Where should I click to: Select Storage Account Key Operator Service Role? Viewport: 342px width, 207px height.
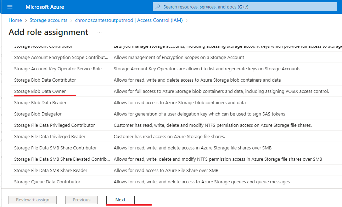point(58,69)
